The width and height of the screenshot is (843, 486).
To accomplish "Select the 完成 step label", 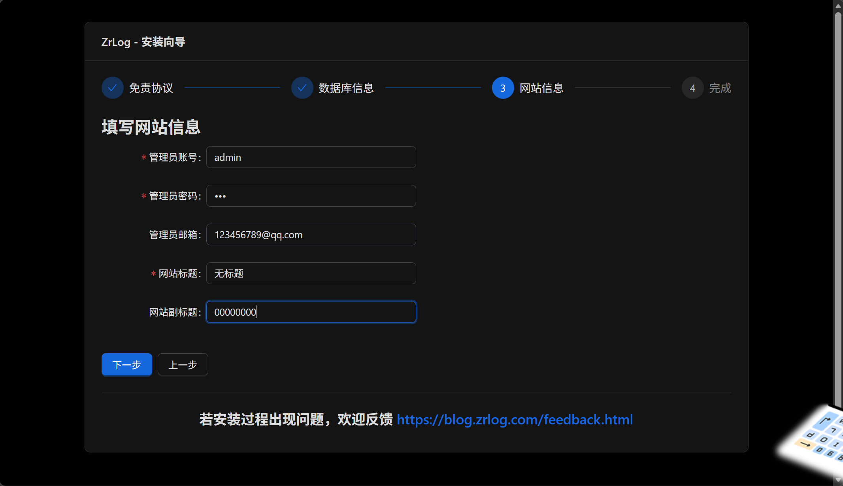I will coord(720,88).
